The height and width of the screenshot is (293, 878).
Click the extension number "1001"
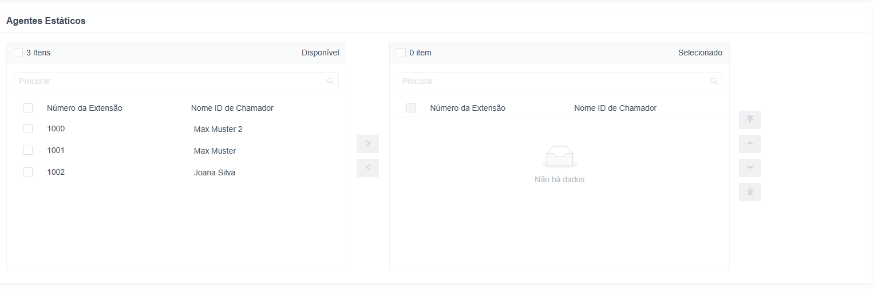(x=56, y=150)
